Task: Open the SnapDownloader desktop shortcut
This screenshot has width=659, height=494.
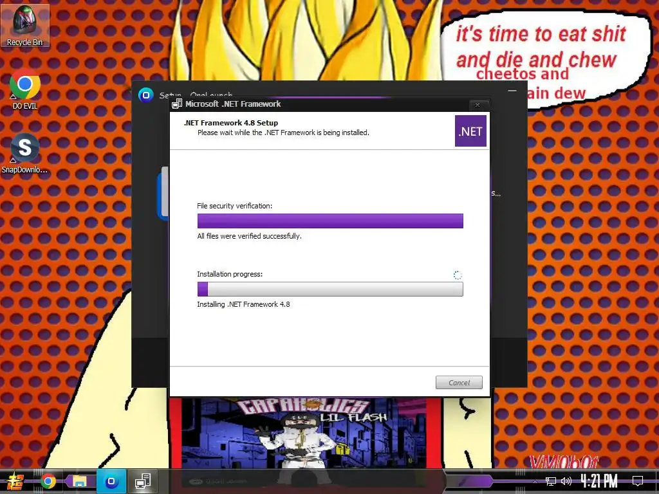Action: (x=25, y=153)
